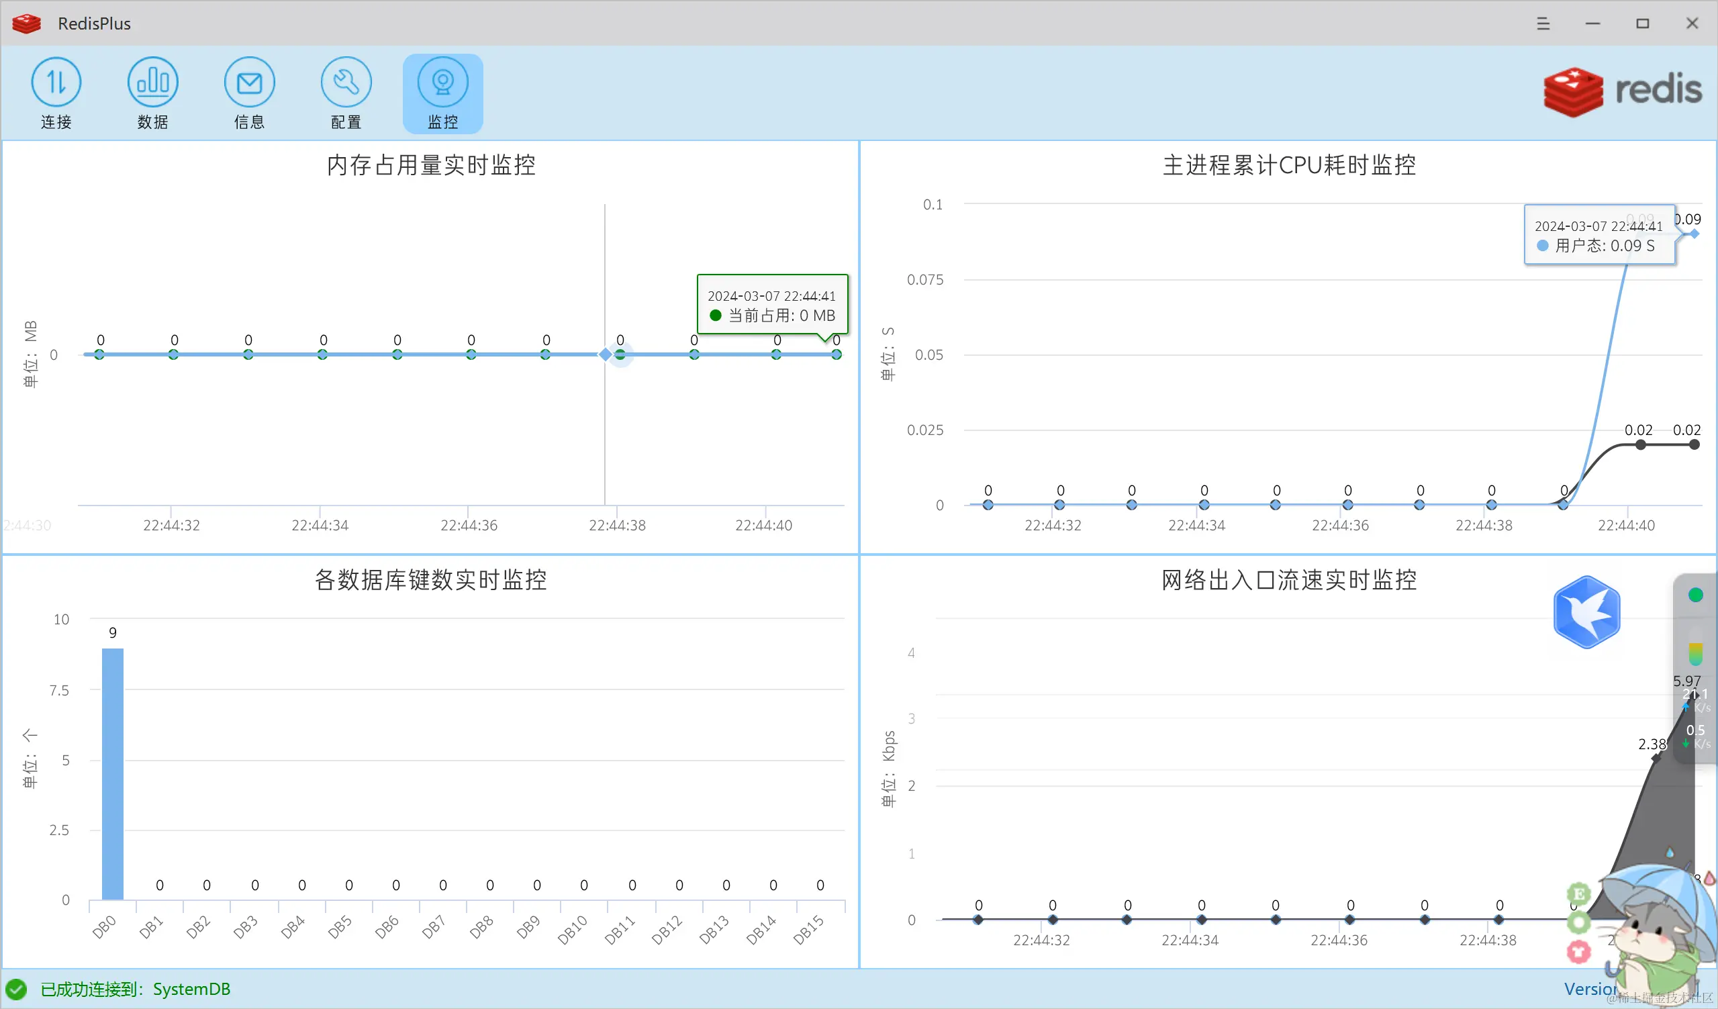Click the 已成功连接到: SystemDB status text
Image resolution: width=1718 pixels, height=1009 pixels.
coord(135,989)
